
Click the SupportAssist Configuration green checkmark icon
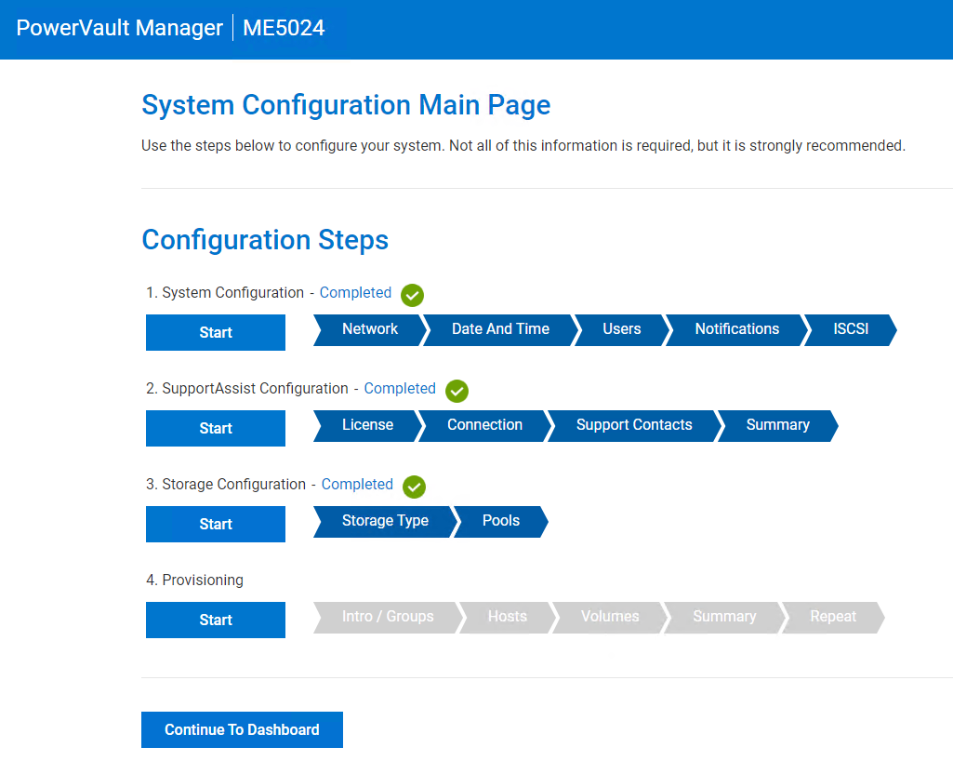click(457, 391)
